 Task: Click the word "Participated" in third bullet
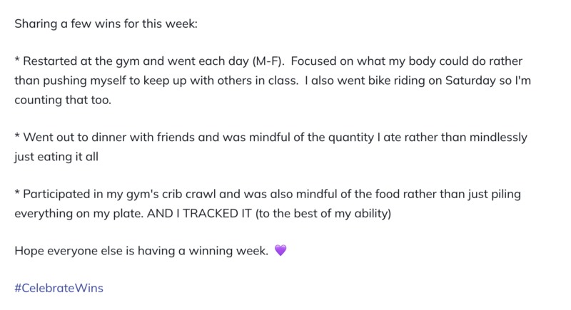coord(56,194)
